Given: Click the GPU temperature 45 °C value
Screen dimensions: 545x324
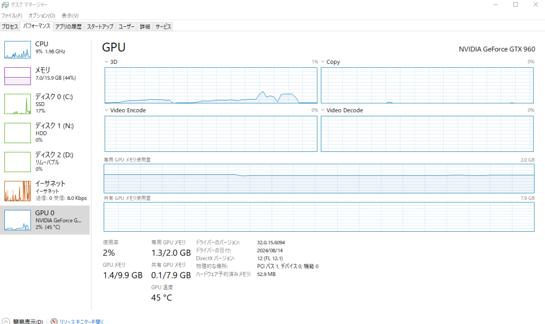Looking at the screenshot, I should click(x=161, y=298).
